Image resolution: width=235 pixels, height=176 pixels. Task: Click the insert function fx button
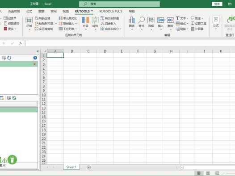coord(21,43)
